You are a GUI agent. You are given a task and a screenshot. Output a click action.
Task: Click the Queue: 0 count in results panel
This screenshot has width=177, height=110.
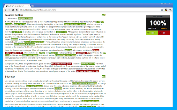tap(164, 28)
